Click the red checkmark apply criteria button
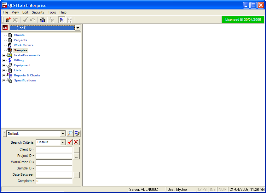266x193 pixels. pos(70,142)
